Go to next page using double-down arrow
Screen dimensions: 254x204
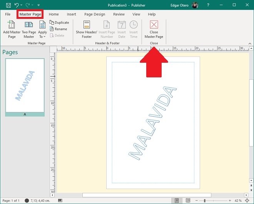[x=251, y=190]
